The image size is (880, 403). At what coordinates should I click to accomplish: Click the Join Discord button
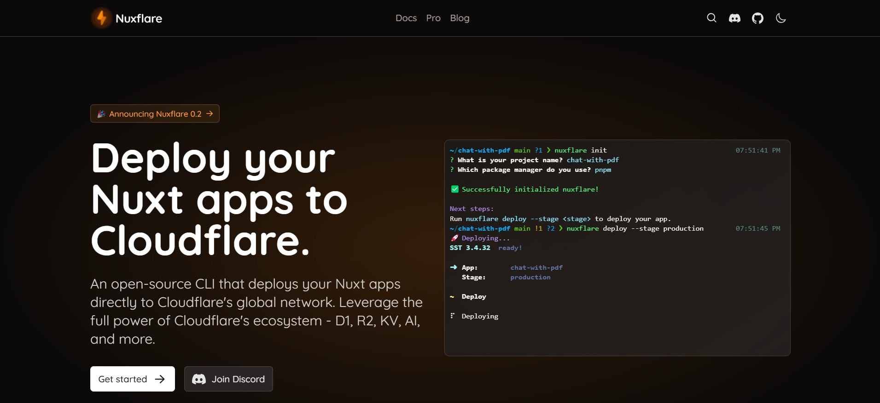[x=228, y=379]
